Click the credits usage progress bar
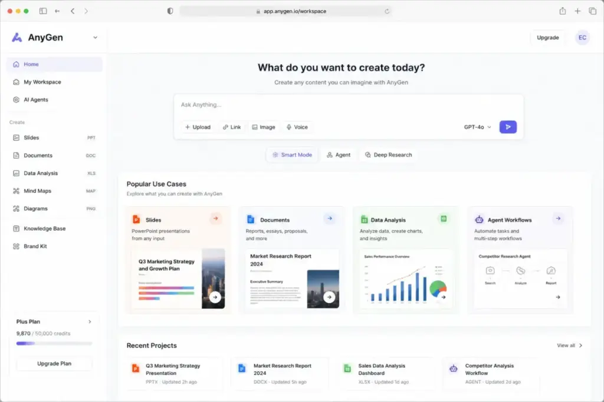 point(54,343)
